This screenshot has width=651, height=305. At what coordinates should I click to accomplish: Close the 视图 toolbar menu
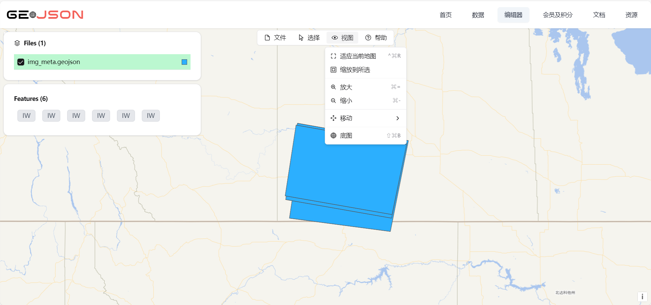[342, 37]
